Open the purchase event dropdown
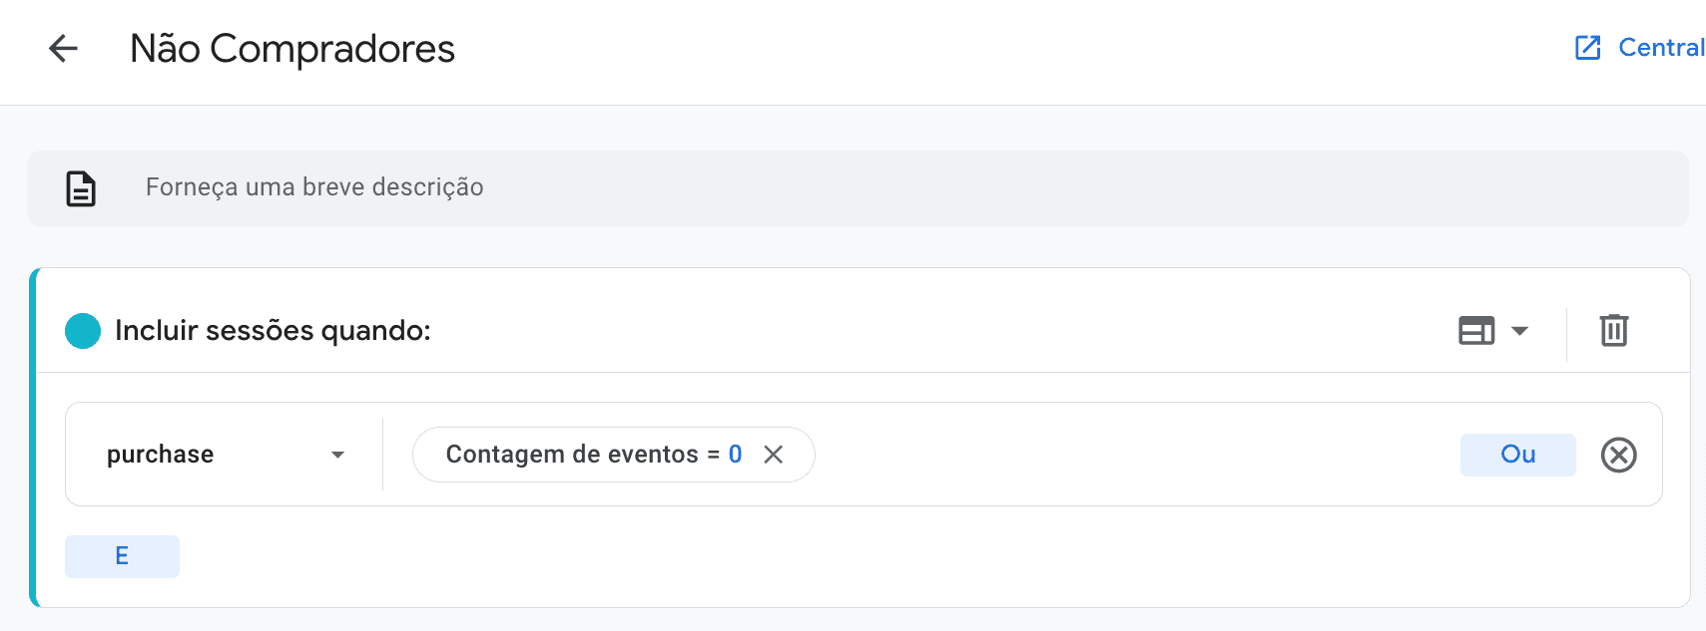Viewport: 1706px width, 631px height. (222, 455)
